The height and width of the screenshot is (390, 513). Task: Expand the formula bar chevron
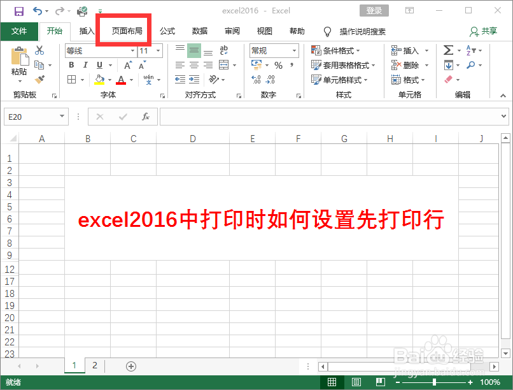[503, 116]
